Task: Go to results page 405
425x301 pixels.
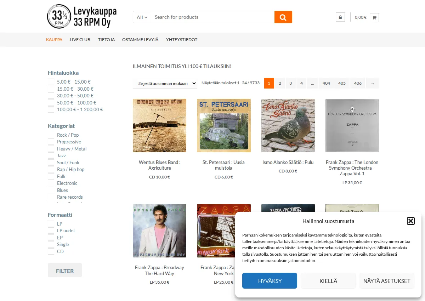Action: 342,83
